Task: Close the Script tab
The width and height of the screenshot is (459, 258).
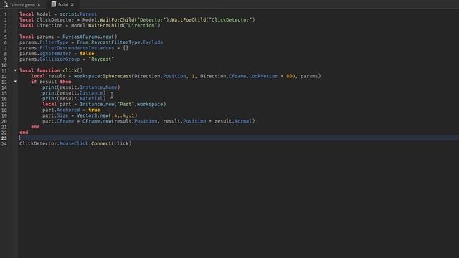Action: point(72,5)
